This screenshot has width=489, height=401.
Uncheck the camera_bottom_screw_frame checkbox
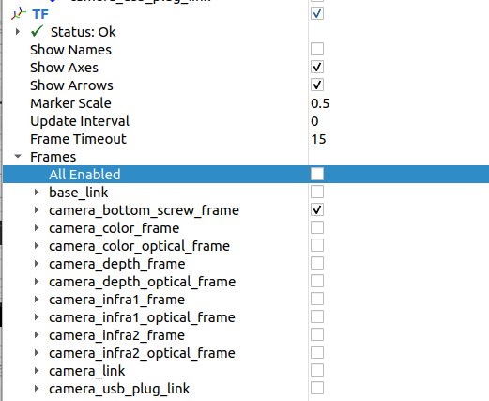click(x=317, y=209)
